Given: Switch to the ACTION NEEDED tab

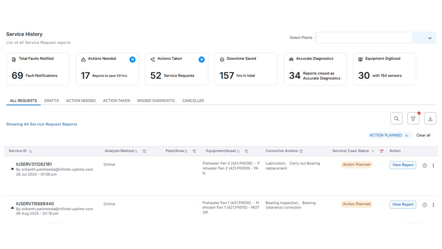Looking at the screenshot, I should [x=81, y=101].
